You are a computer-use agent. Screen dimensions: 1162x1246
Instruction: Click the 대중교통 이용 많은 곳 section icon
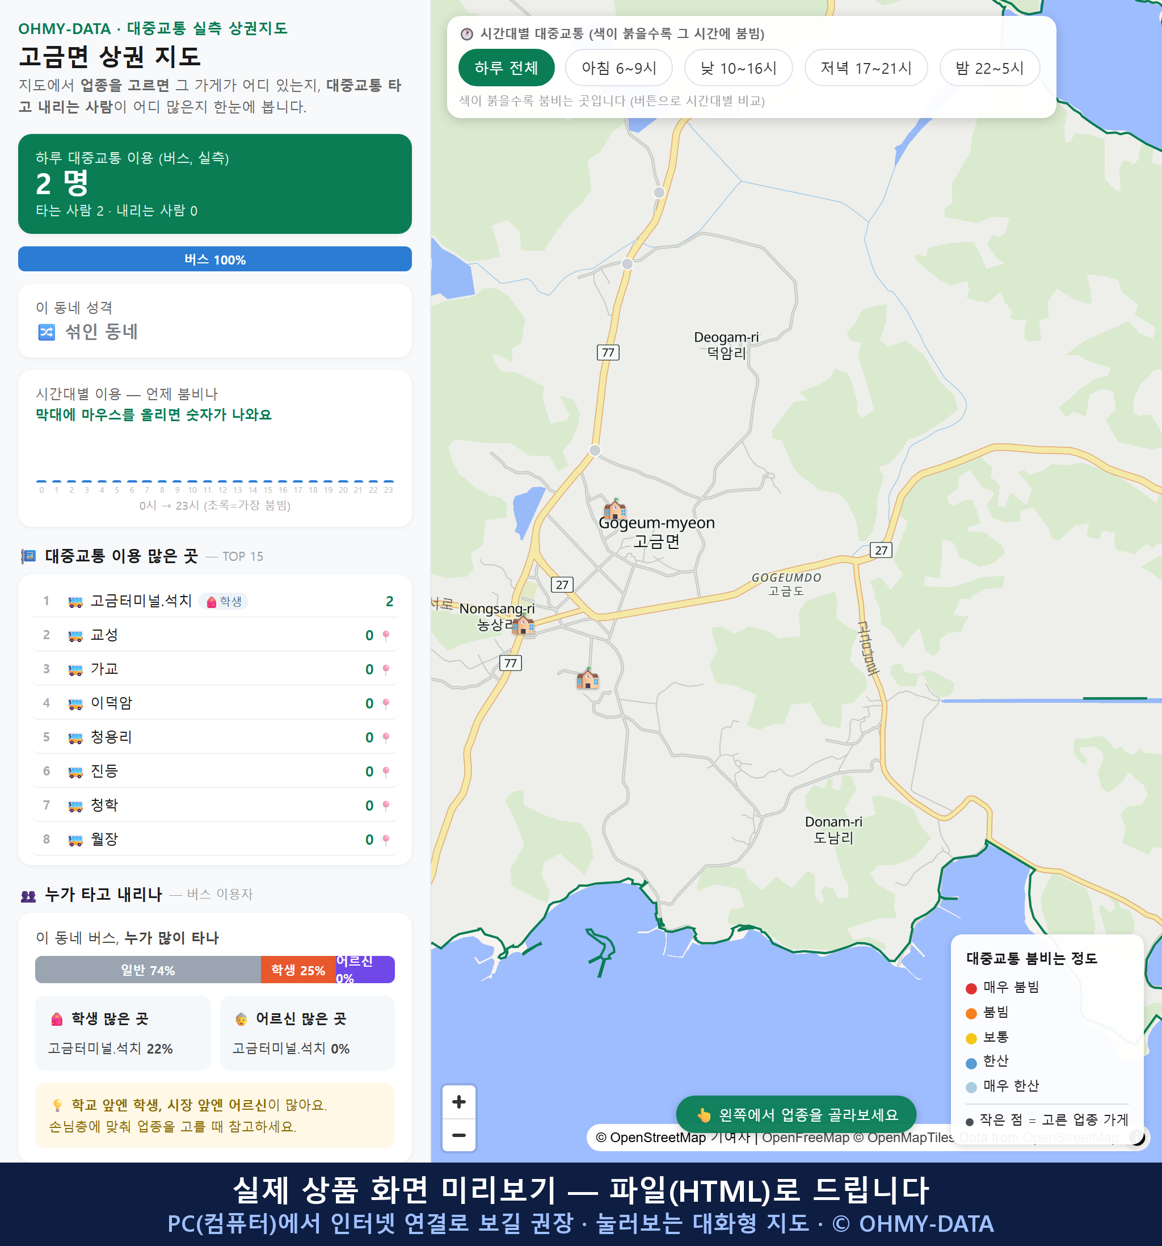click(x=29, y=556)
